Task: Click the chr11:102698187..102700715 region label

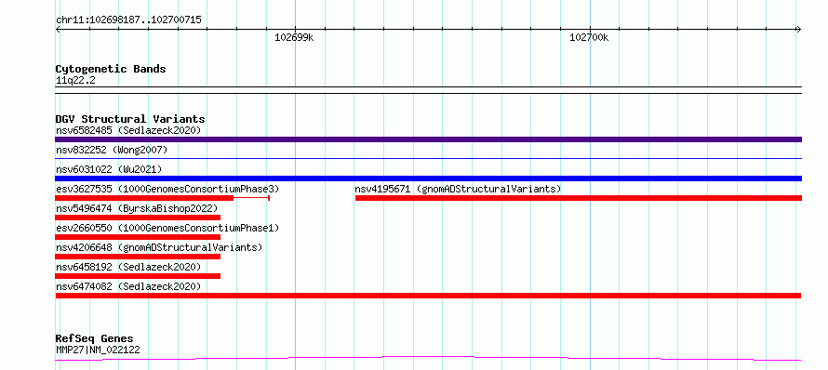Action: (x=128, y=20)
